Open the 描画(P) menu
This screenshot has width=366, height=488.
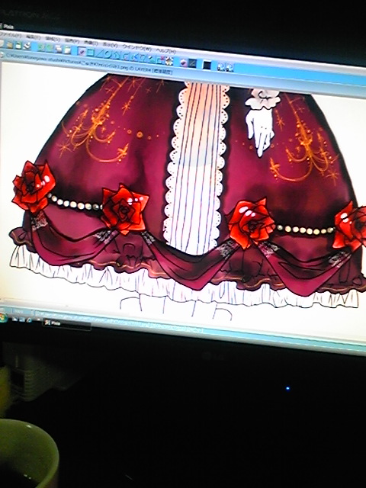coord(72,41)
